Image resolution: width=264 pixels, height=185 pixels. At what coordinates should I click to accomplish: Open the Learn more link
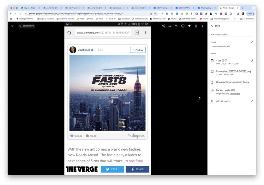235,94
